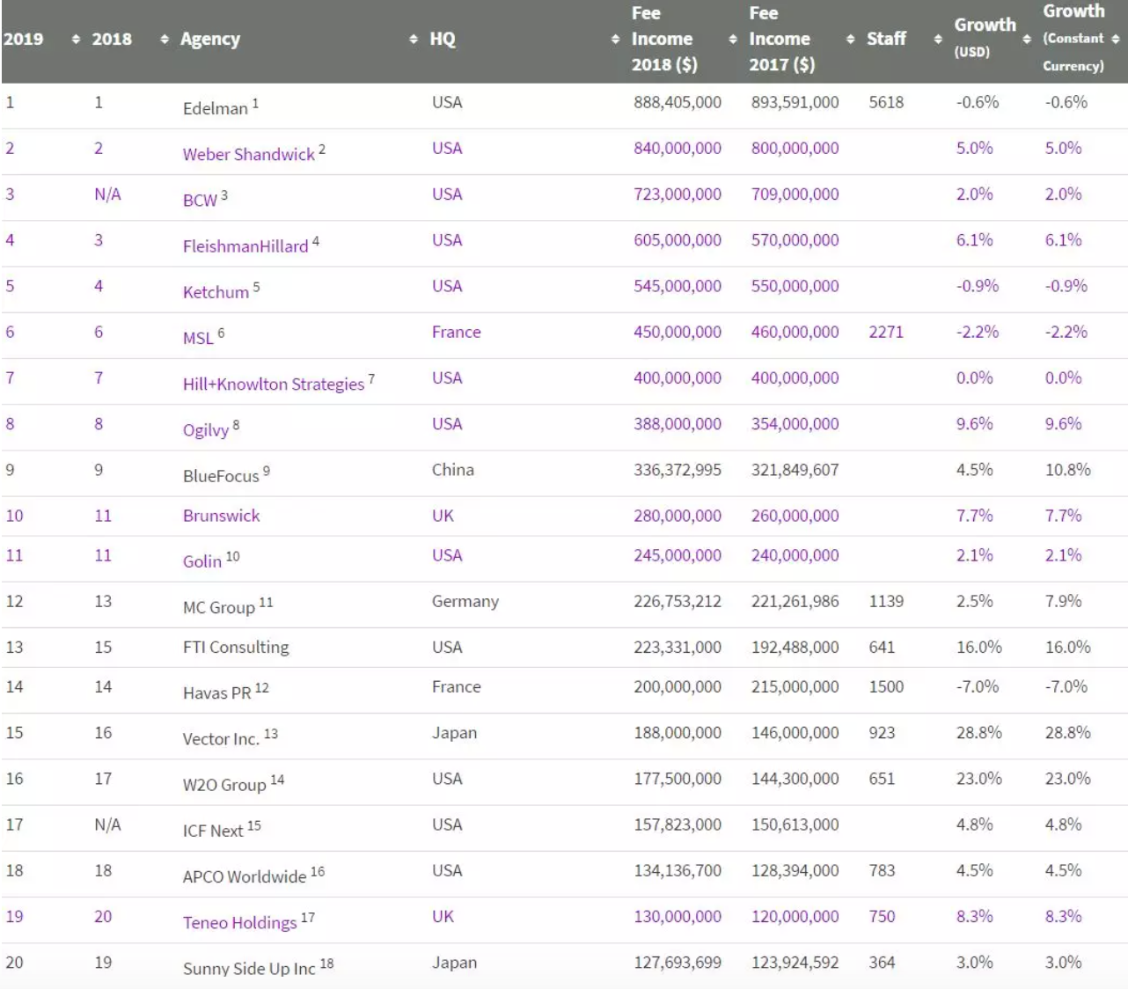
Task: Open the Weber Shandwick agency link
Action: point(249,154)
